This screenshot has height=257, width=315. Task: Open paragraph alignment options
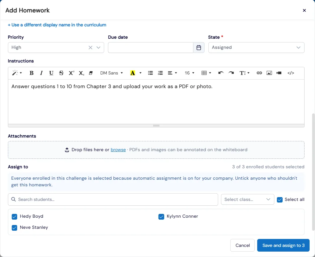[172, 73]
